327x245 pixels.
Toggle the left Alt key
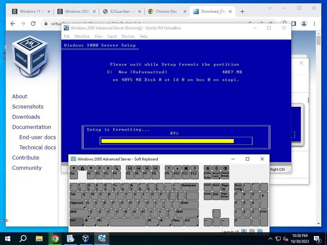[x=103, y=222]
